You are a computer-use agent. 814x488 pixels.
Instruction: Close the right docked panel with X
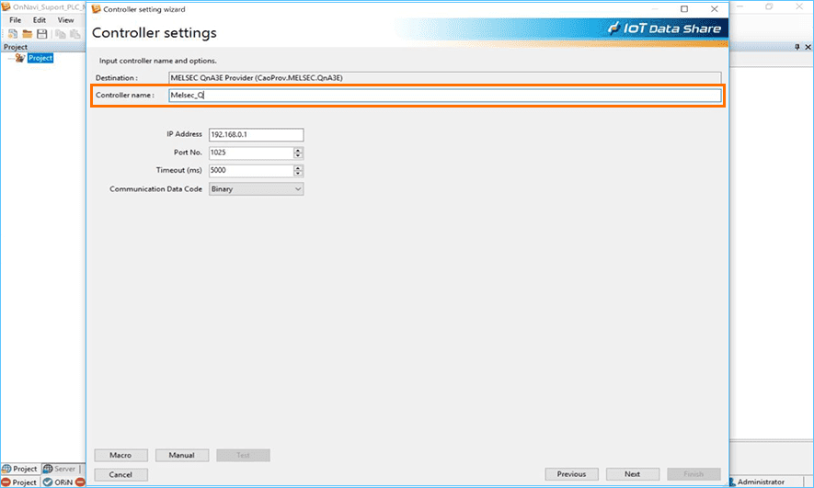click(808, 47)
